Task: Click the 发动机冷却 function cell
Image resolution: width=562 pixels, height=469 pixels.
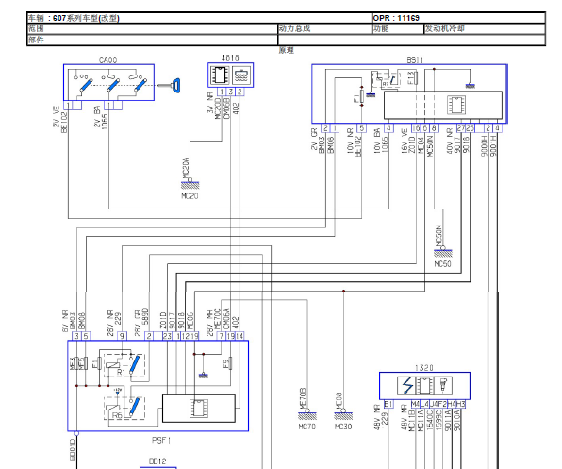Action: point(485,28)
